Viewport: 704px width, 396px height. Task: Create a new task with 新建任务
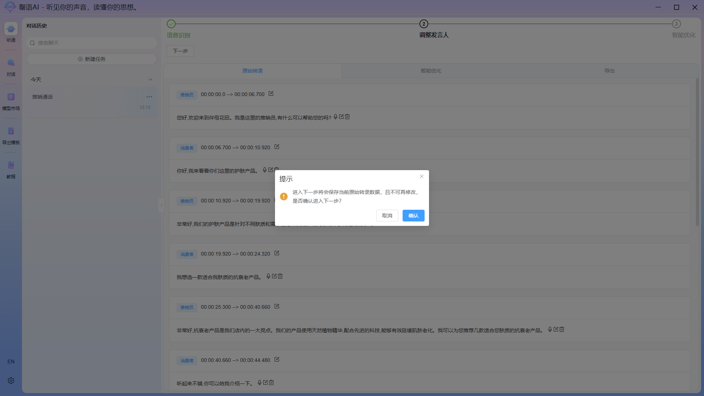click(92, 59)
